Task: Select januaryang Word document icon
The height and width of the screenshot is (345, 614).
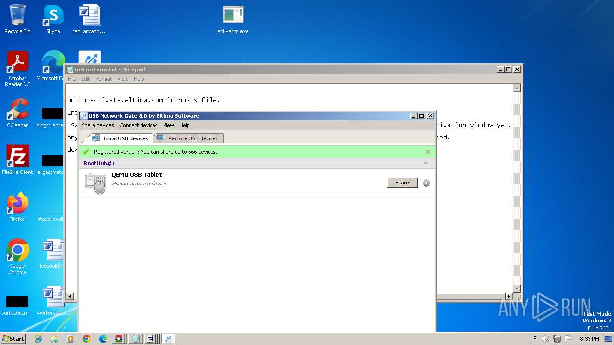Action: pos(89,20)
